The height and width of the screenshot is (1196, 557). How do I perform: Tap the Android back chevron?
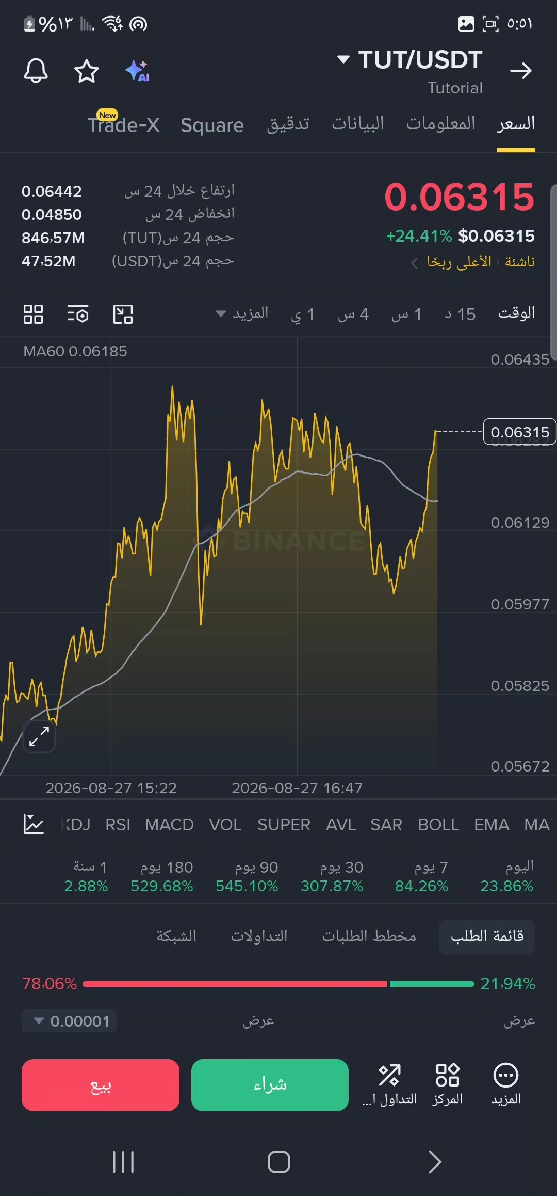(x=435, y=1162)
